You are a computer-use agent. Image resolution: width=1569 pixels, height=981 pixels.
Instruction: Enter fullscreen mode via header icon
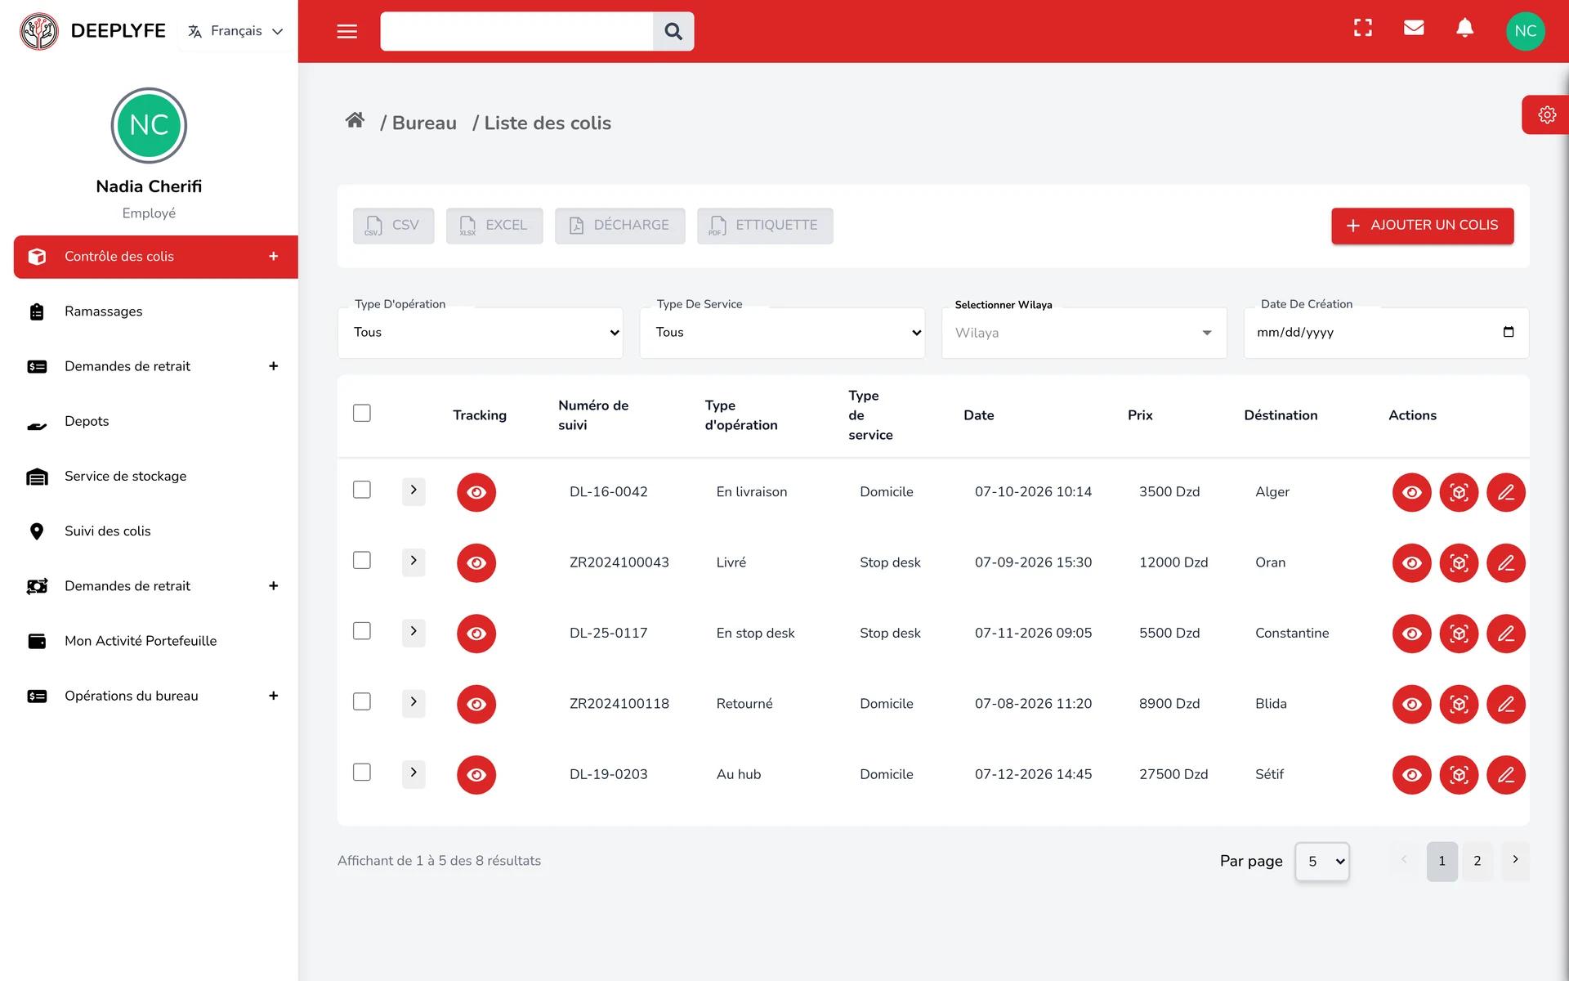[1363, 29]
